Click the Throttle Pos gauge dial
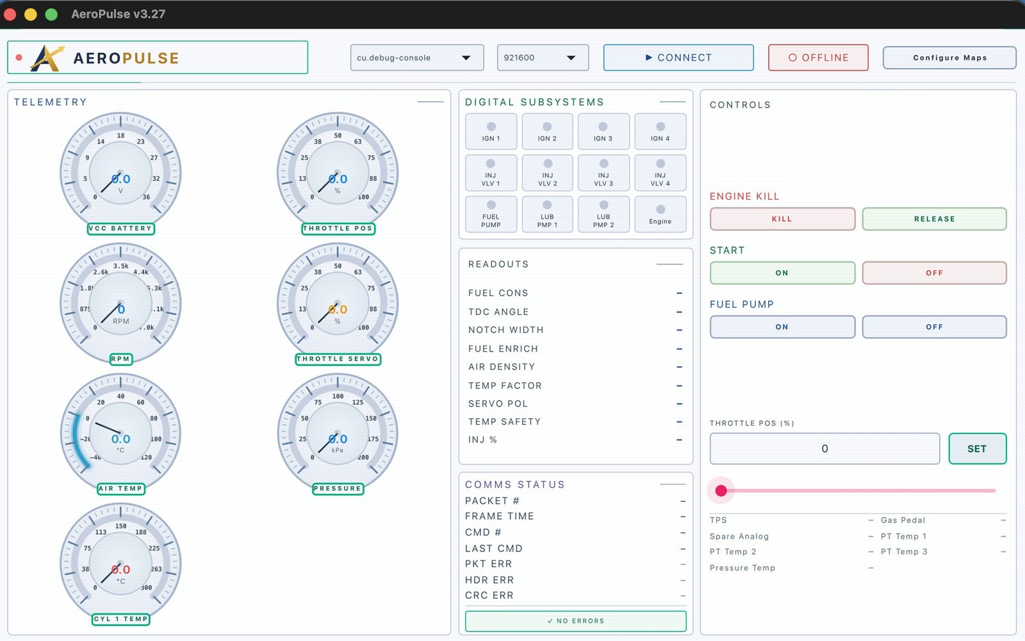This screenshot has height=641, width=1025. 338,173
